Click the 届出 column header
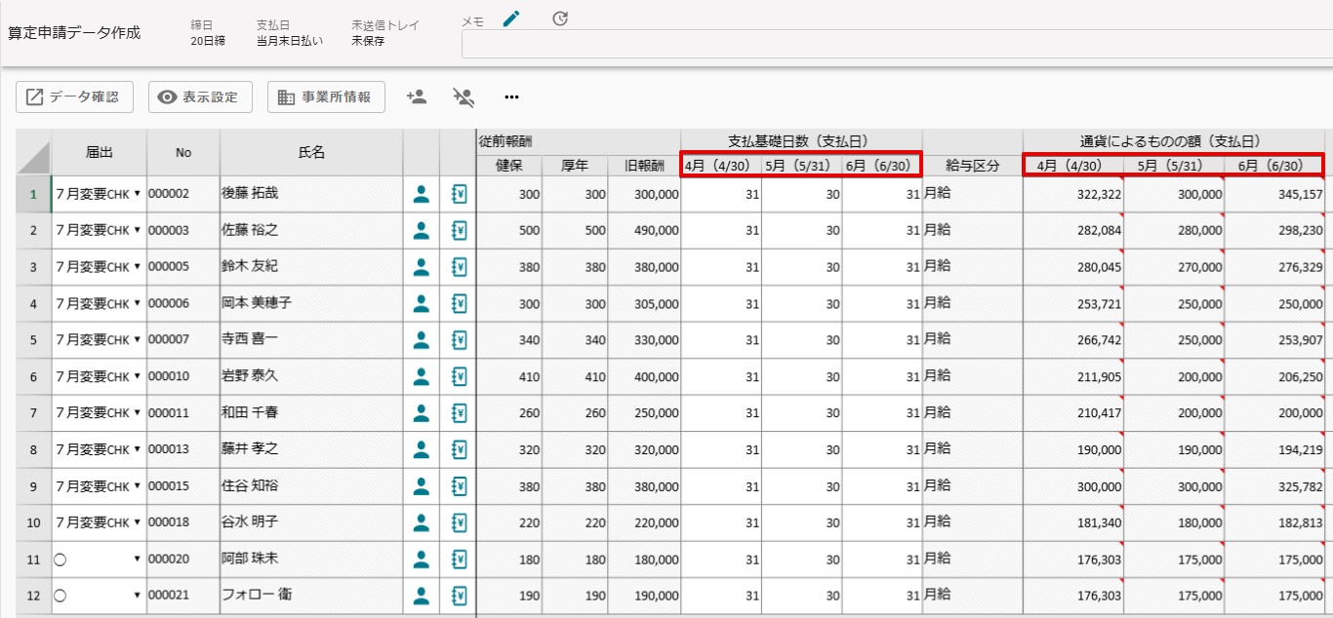The width and height of the screenshot is (1333, 618). 100,153
